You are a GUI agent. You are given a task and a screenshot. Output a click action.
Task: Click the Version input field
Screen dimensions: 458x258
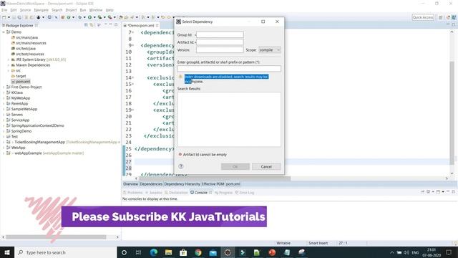point(220,50)
